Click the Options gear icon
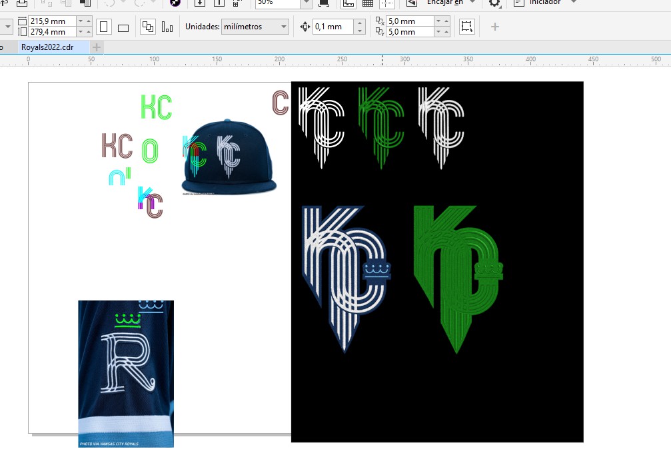This screenshot has height=471, width=671. [x=494, y=3]
